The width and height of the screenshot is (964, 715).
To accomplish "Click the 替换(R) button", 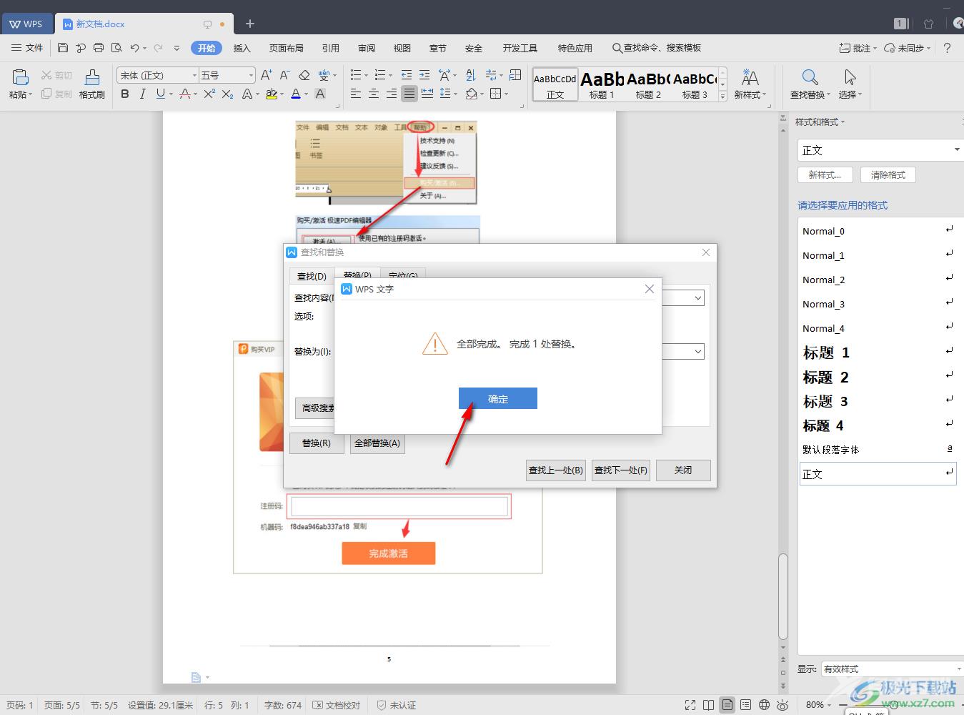I will 317,443.
